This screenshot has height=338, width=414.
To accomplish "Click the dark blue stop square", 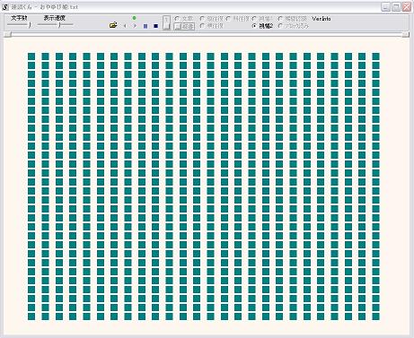I will 155,26.
